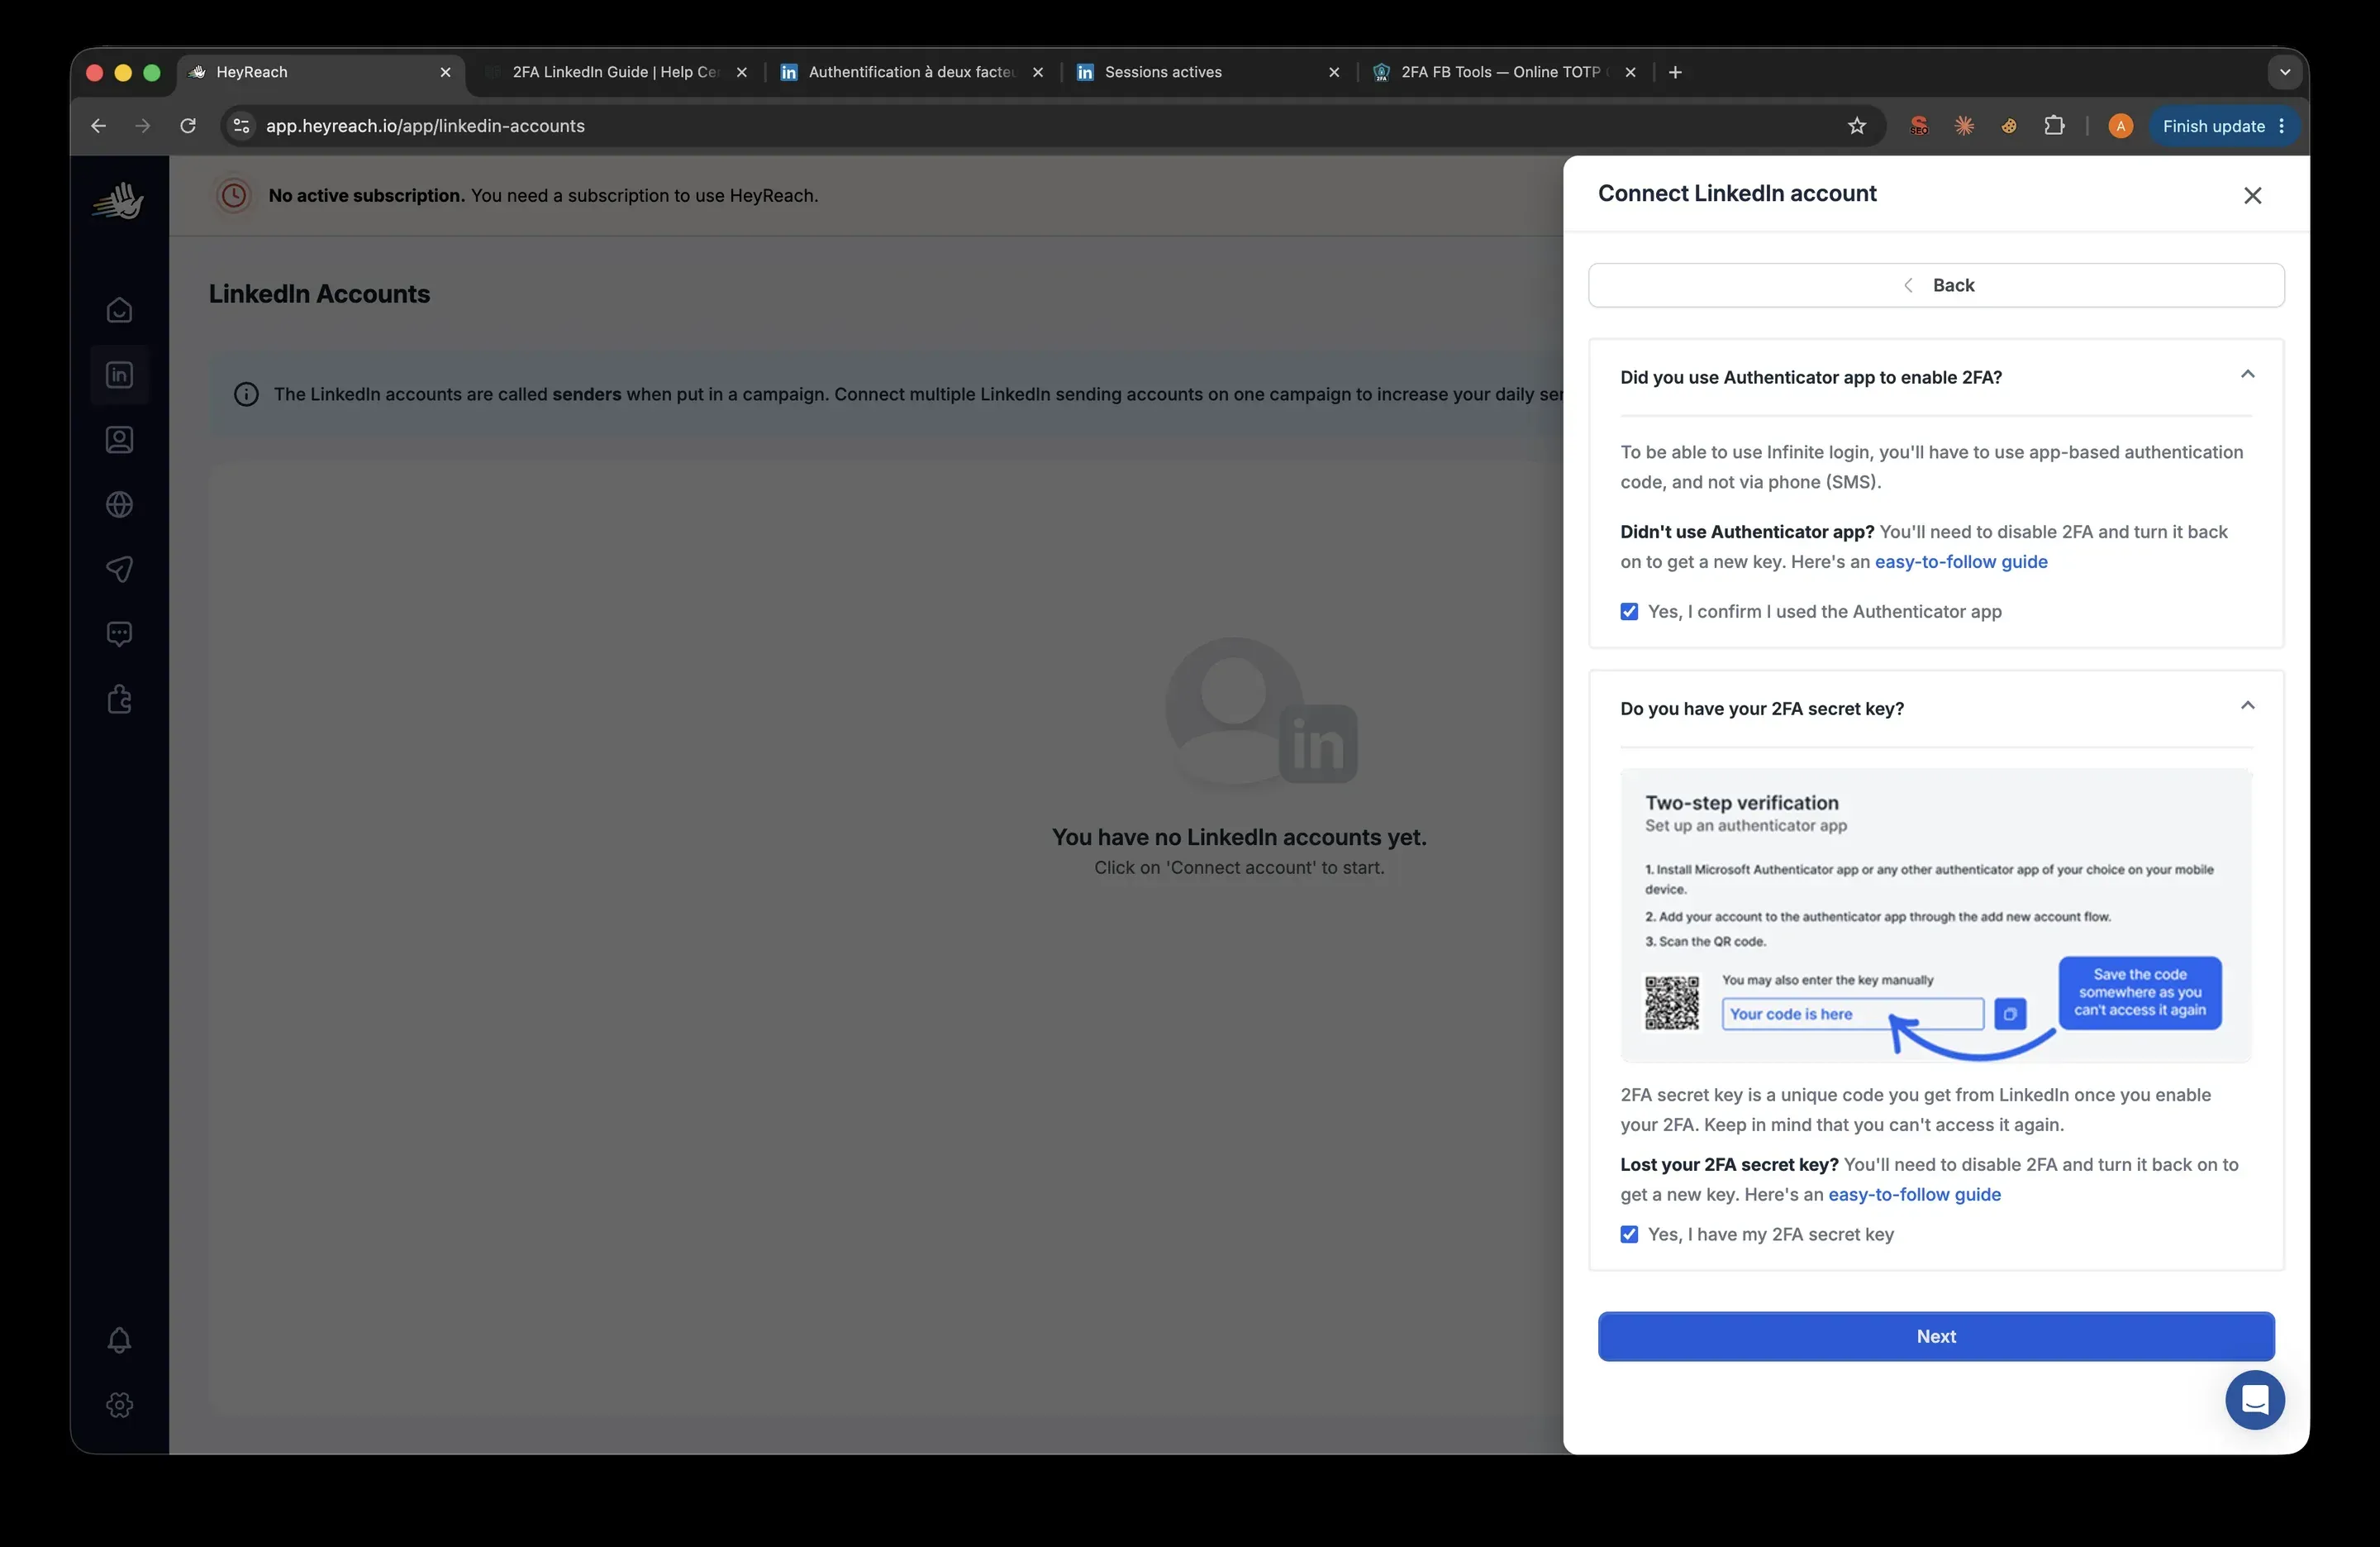The width and height of the screenshot is (2380, 1547).
Task: Untick 'Yes, I have my 2FA secret key'
Action: [1629, 1234]
